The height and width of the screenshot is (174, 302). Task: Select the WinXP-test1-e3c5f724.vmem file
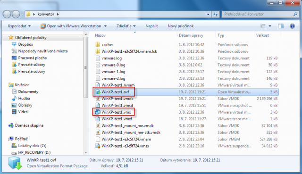click(x=126, y=139)
